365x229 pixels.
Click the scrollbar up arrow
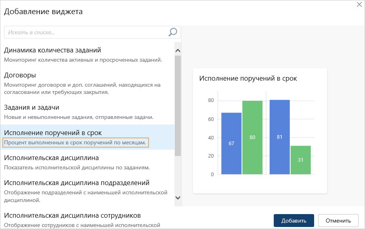coord(178,51)
